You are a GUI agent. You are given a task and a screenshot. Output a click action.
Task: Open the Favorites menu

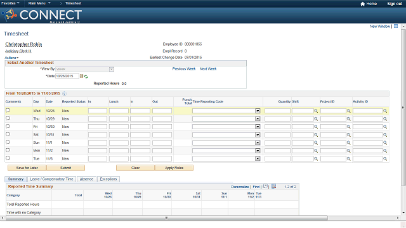(10, 3)
